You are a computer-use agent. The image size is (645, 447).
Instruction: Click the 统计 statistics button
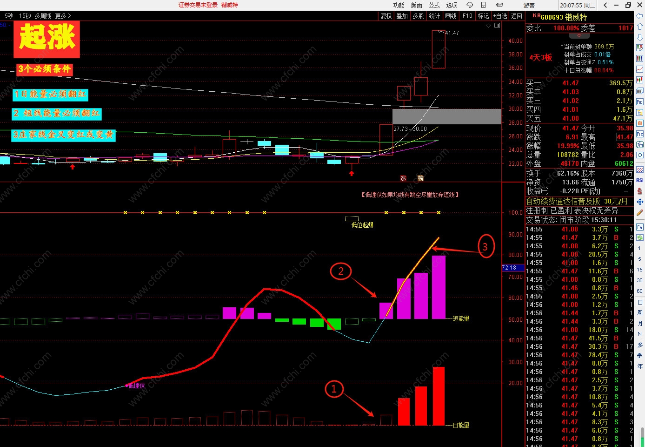[x=434, y=16]
